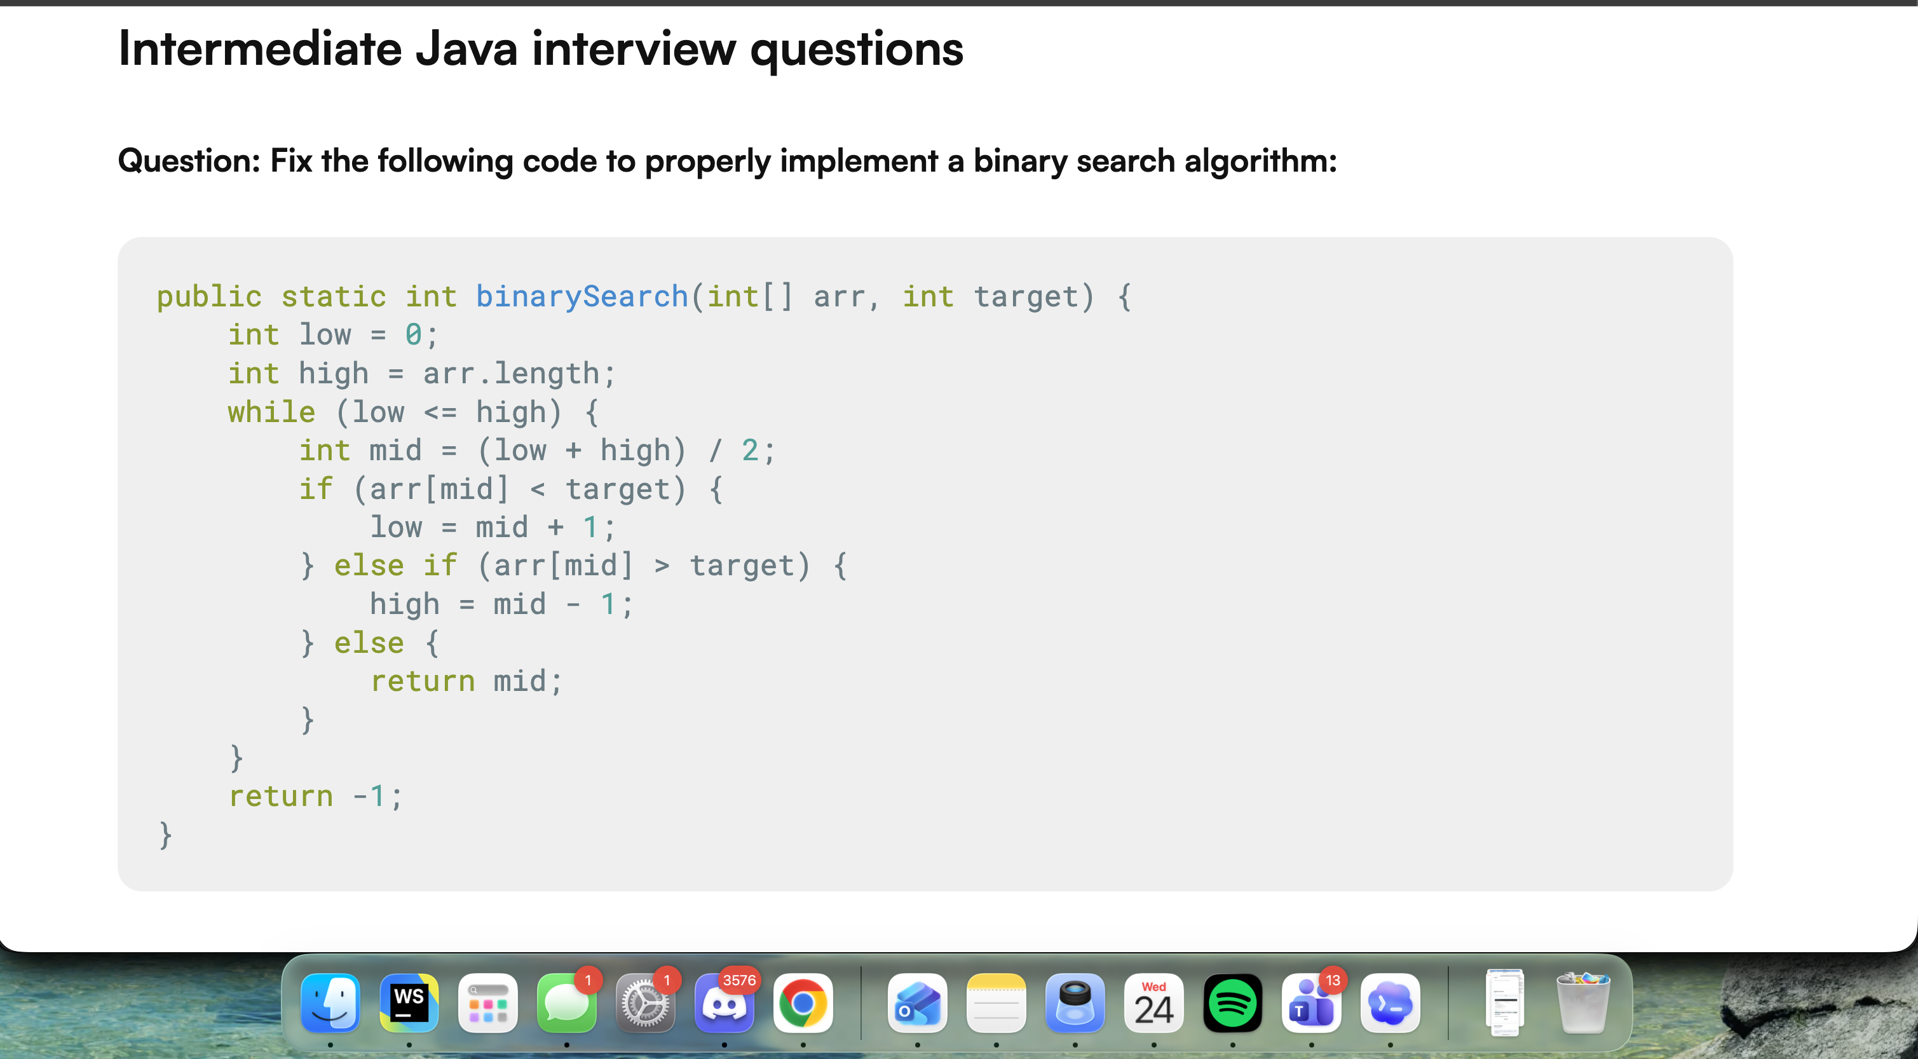Image resolution: width=1918 pixels, height=1059 pixels.
Task: Click the 'high = mid - 1;' line
Action: [x=501, y=605]
